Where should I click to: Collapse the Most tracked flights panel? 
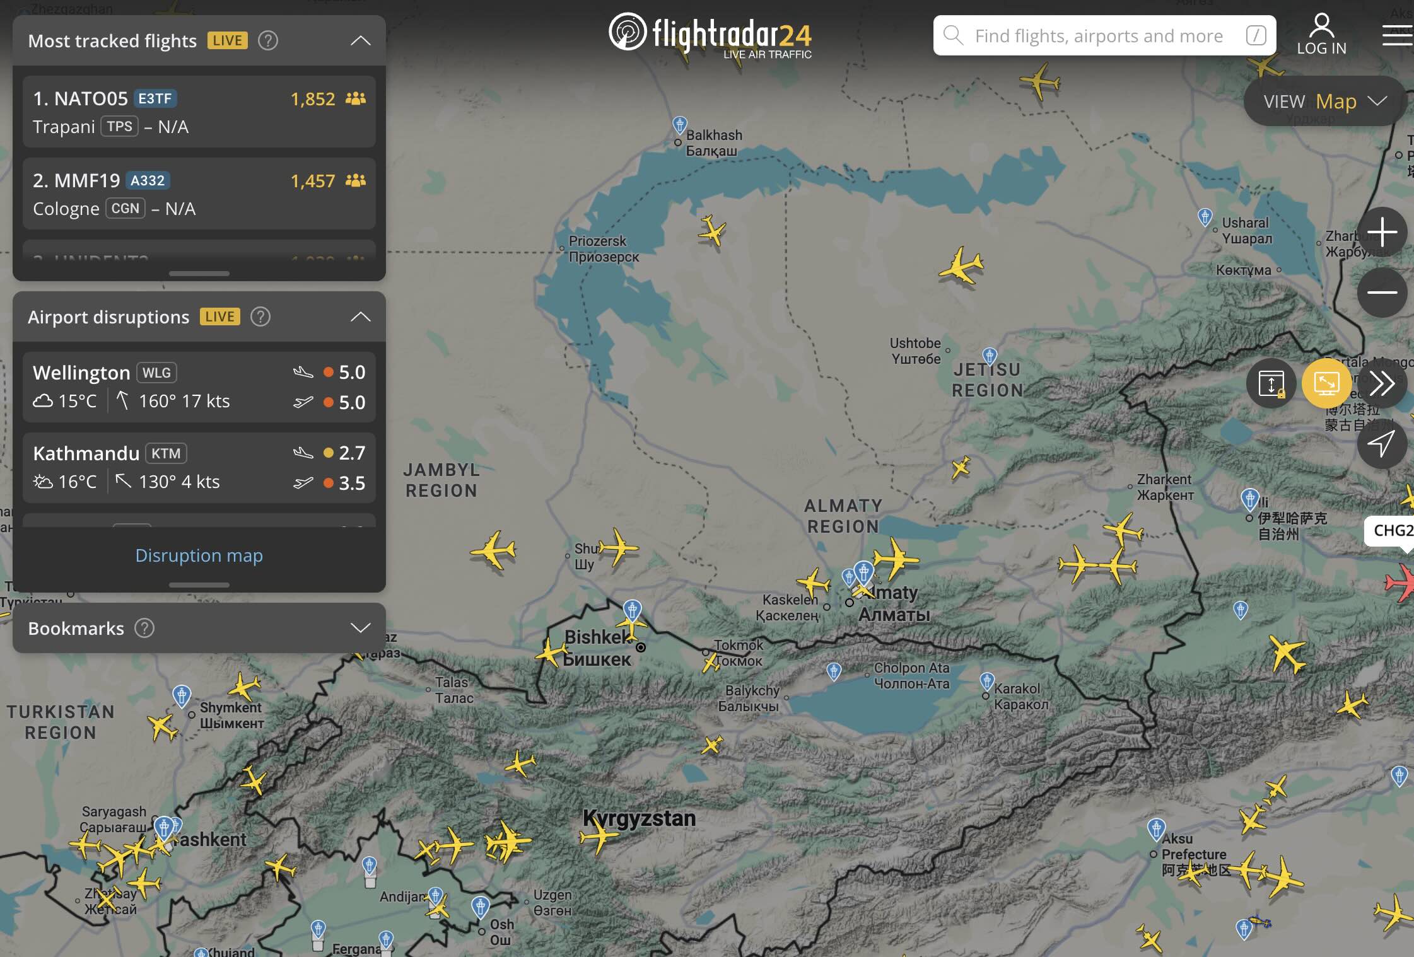(360, 40)
